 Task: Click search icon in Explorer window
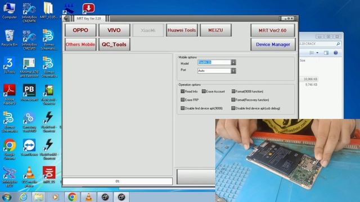pyautogui.click(x=338, y=44)
